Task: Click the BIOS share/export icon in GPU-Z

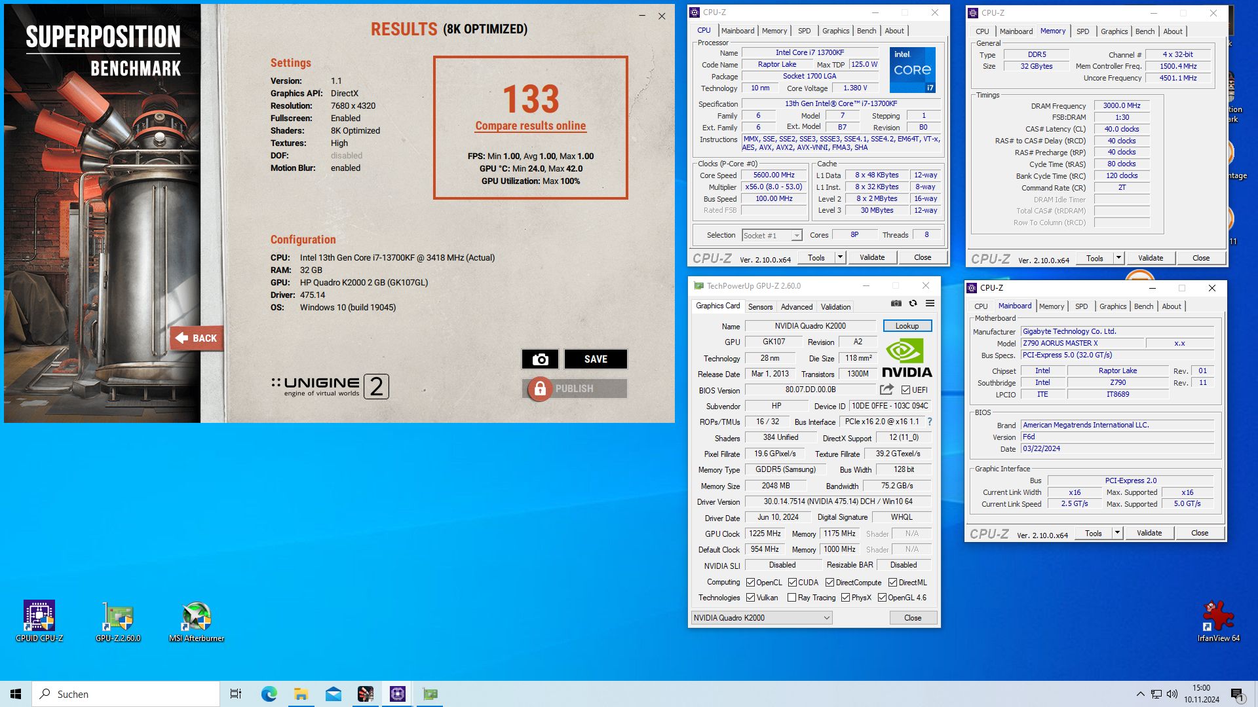Action: tap(886, 390)
